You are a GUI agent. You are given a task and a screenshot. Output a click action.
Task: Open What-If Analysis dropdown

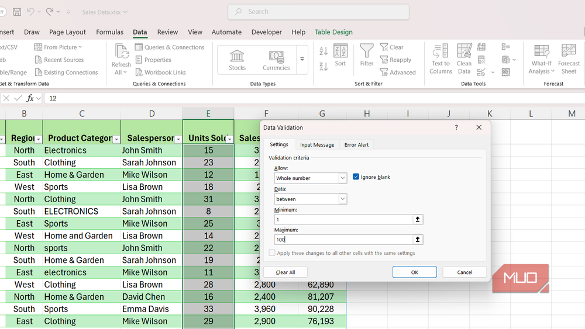pyautogui.click(x=541, y=59)
